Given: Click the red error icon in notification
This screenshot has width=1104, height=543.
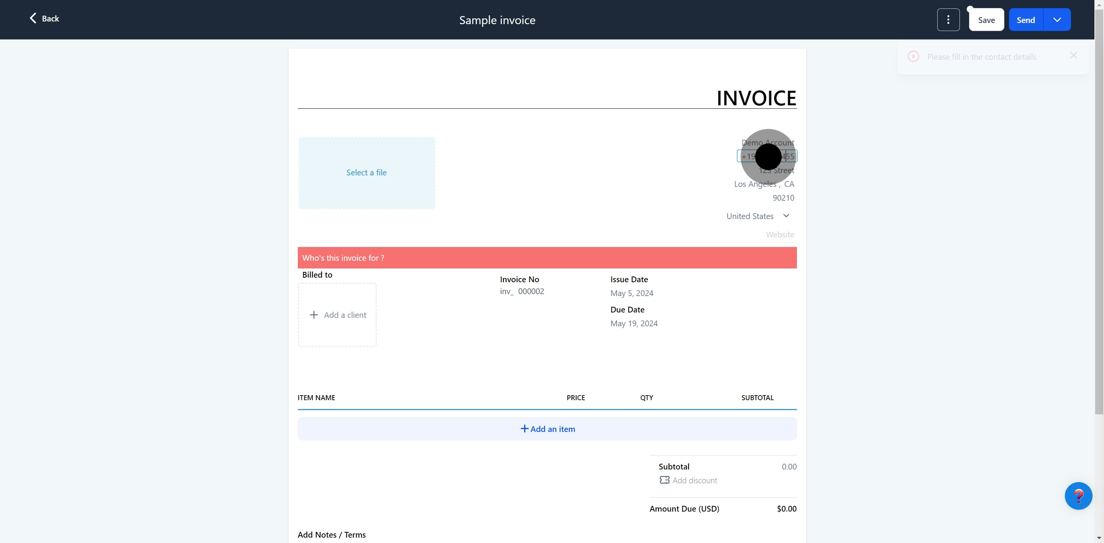Looking at the screenshot, I should tap(913, 57).
